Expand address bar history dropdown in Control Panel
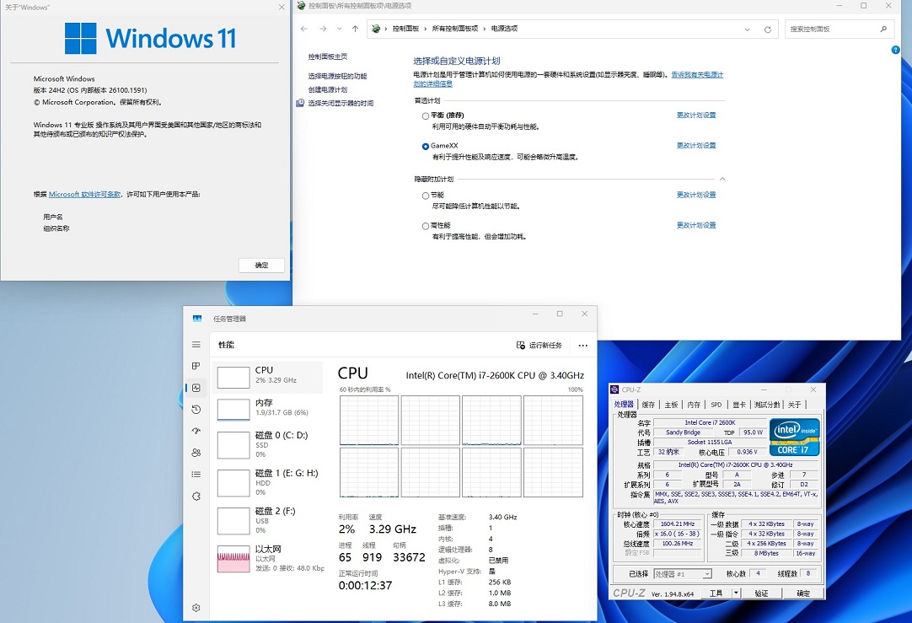The width and height of the screenshot is (912, 623). coord(748,30)
